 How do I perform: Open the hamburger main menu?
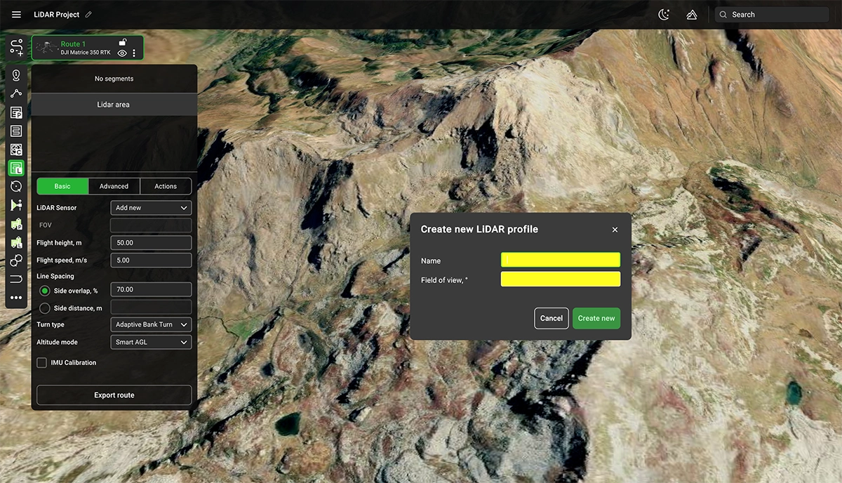[16, 15]
